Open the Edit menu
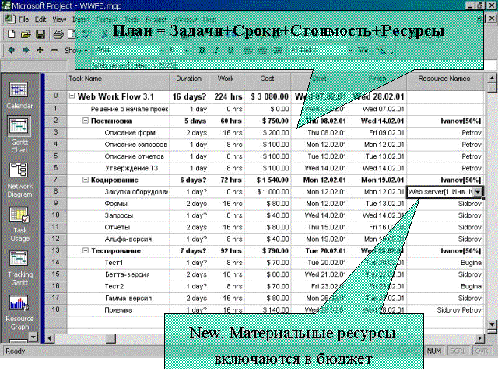 (x=40, y=19)
